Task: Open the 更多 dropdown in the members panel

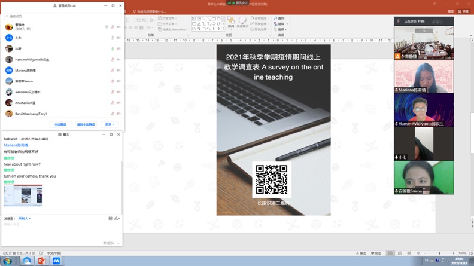Action: pos(110,124)
